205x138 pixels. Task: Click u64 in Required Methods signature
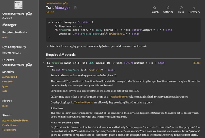(91, 63)
